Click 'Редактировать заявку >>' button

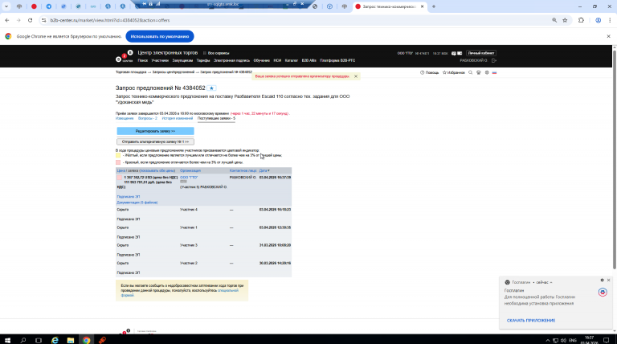pyautogui.click(x=155, y=131)
